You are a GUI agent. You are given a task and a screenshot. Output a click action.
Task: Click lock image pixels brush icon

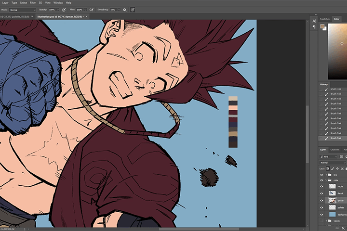333,168
